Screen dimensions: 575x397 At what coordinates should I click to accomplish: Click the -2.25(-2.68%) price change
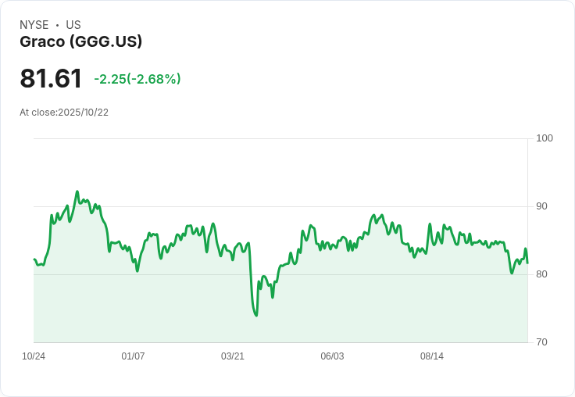pyautogui.click(x=137, y=79)
